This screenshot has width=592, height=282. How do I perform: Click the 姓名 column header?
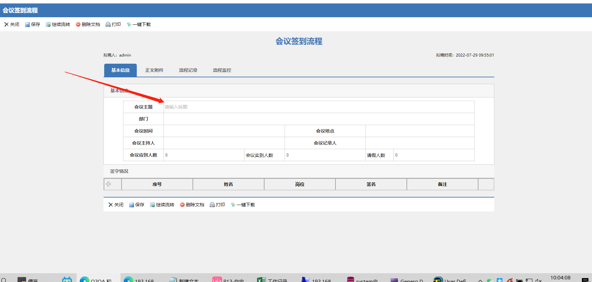(228, 184)
